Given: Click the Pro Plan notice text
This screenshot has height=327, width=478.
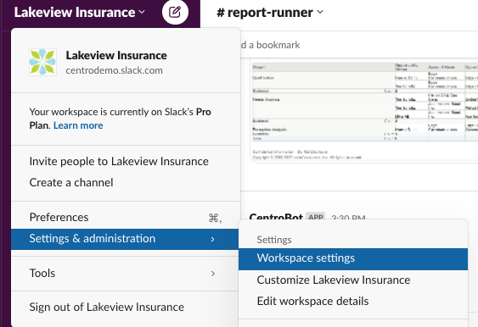Looking at the screenshot, I should pos(120,119).
